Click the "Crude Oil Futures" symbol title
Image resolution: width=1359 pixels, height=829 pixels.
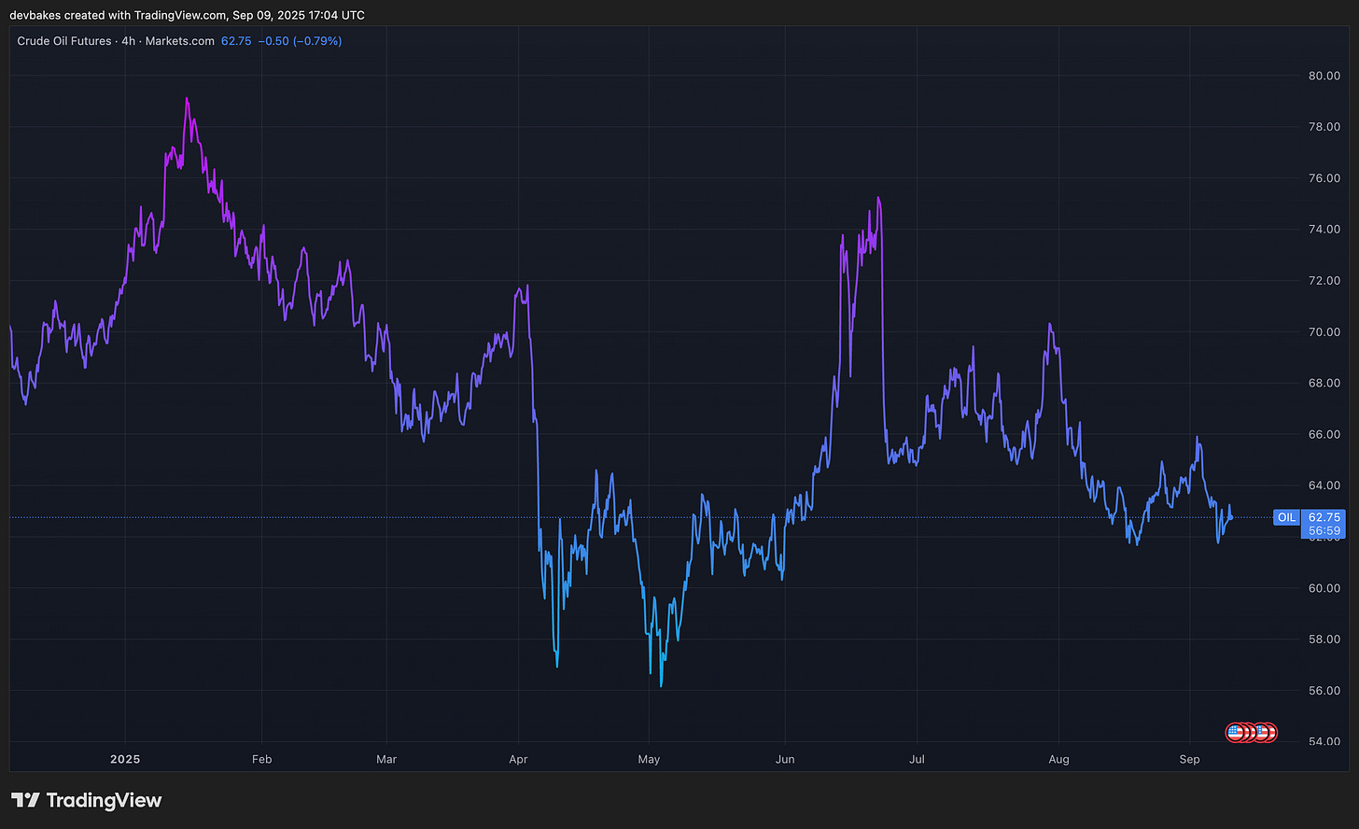point(65,41)
